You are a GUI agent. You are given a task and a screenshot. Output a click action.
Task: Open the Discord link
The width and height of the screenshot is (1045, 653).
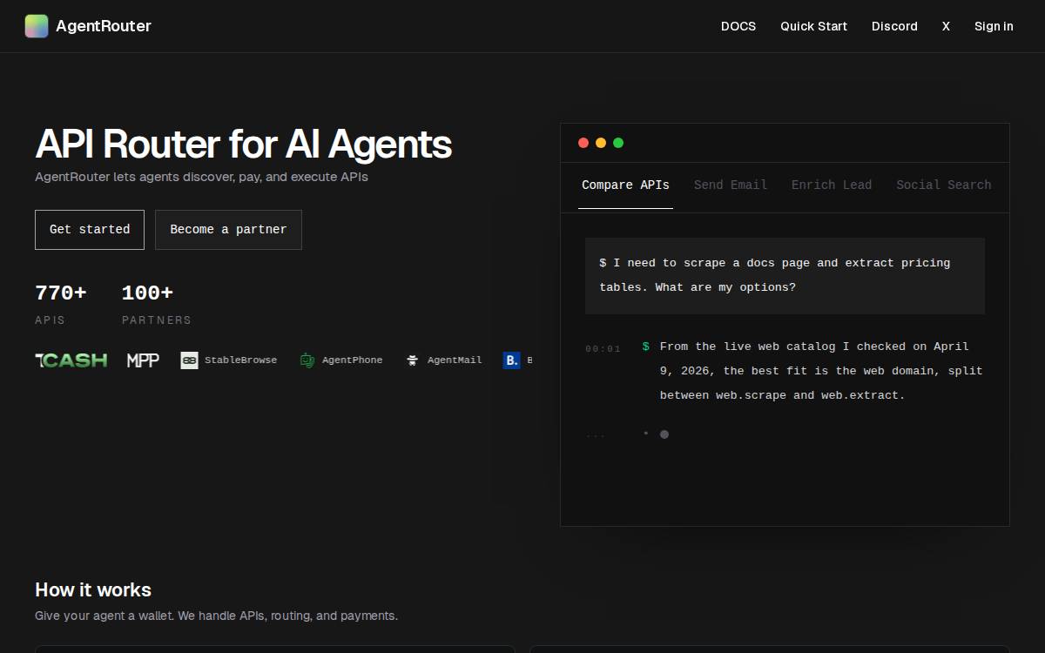pyautogui.click(x=894, y=26)
